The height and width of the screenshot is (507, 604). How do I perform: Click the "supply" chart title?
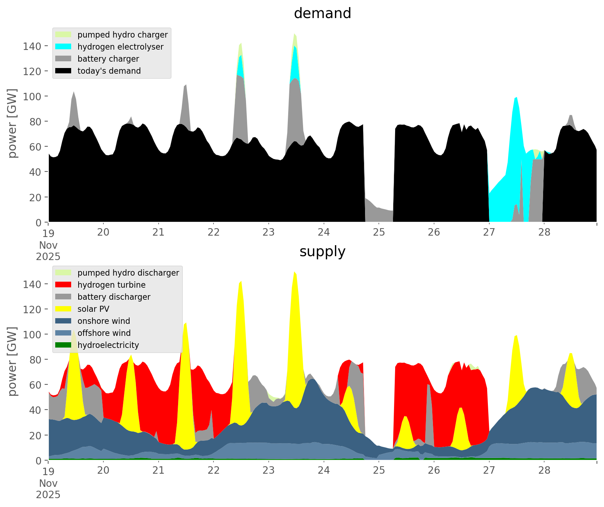[322, 252]
